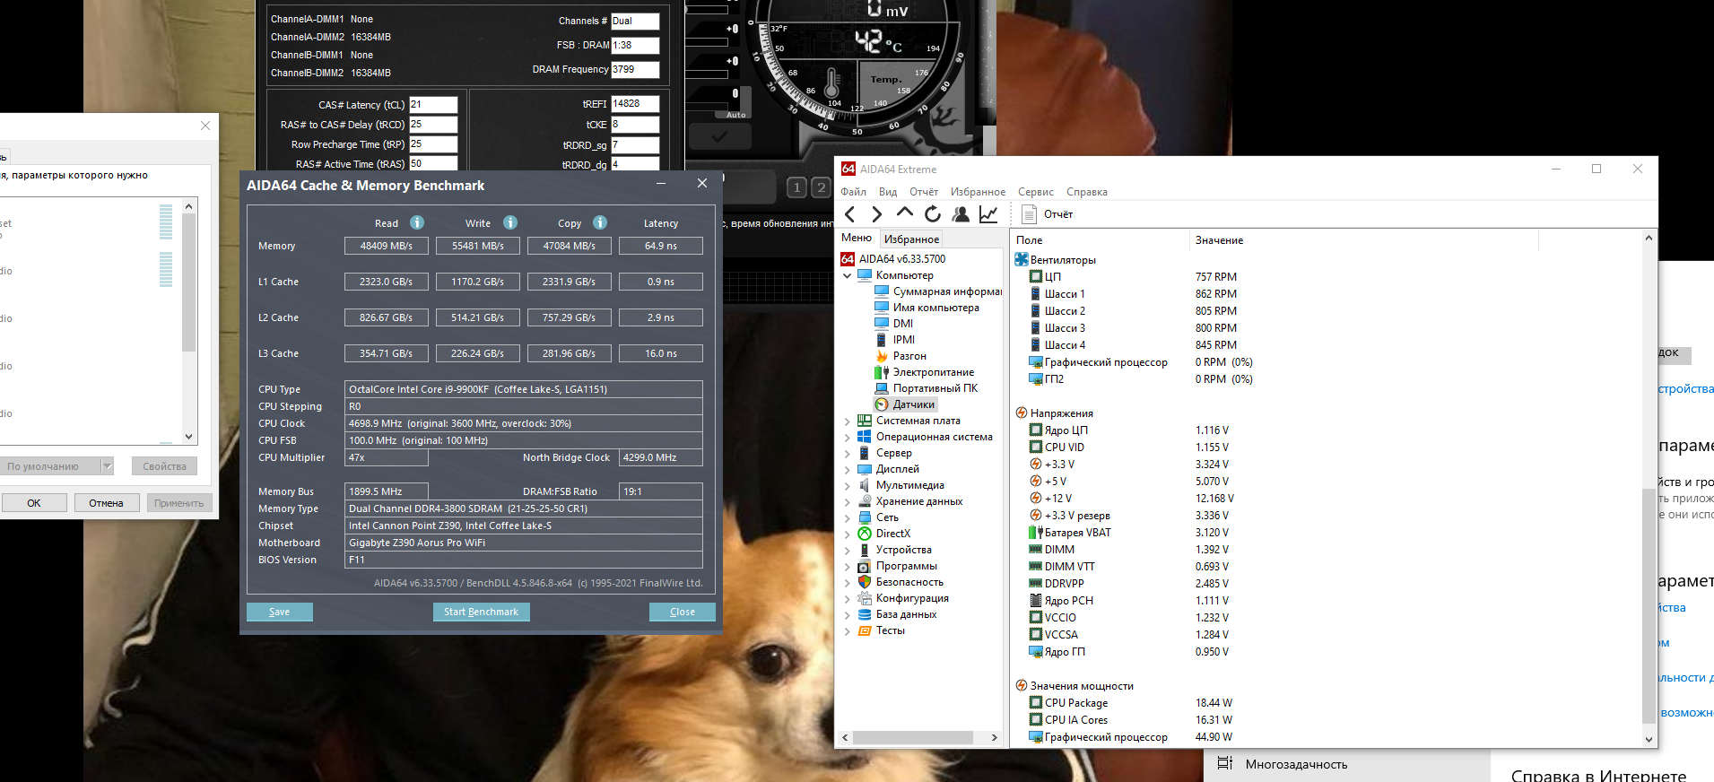
Task: Select Разгон overclock tree item
Action: point(900,356)
